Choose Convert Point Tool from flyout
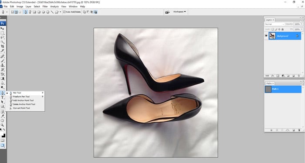The width and height of the screenshot is (305, 163). (21, 108)
